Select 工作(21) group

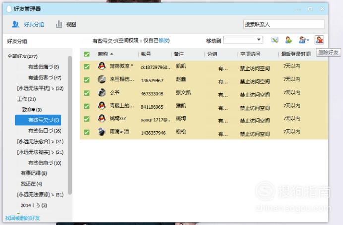[26, 99]
